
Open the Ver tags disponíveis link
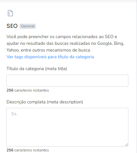pos(50,57)
